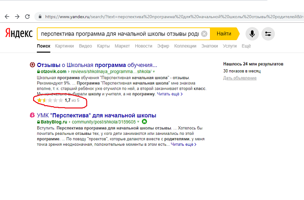Click the BabyBlog favicon beside second result
The height and width of the screenshot is (200, 304).
point(32,115)
